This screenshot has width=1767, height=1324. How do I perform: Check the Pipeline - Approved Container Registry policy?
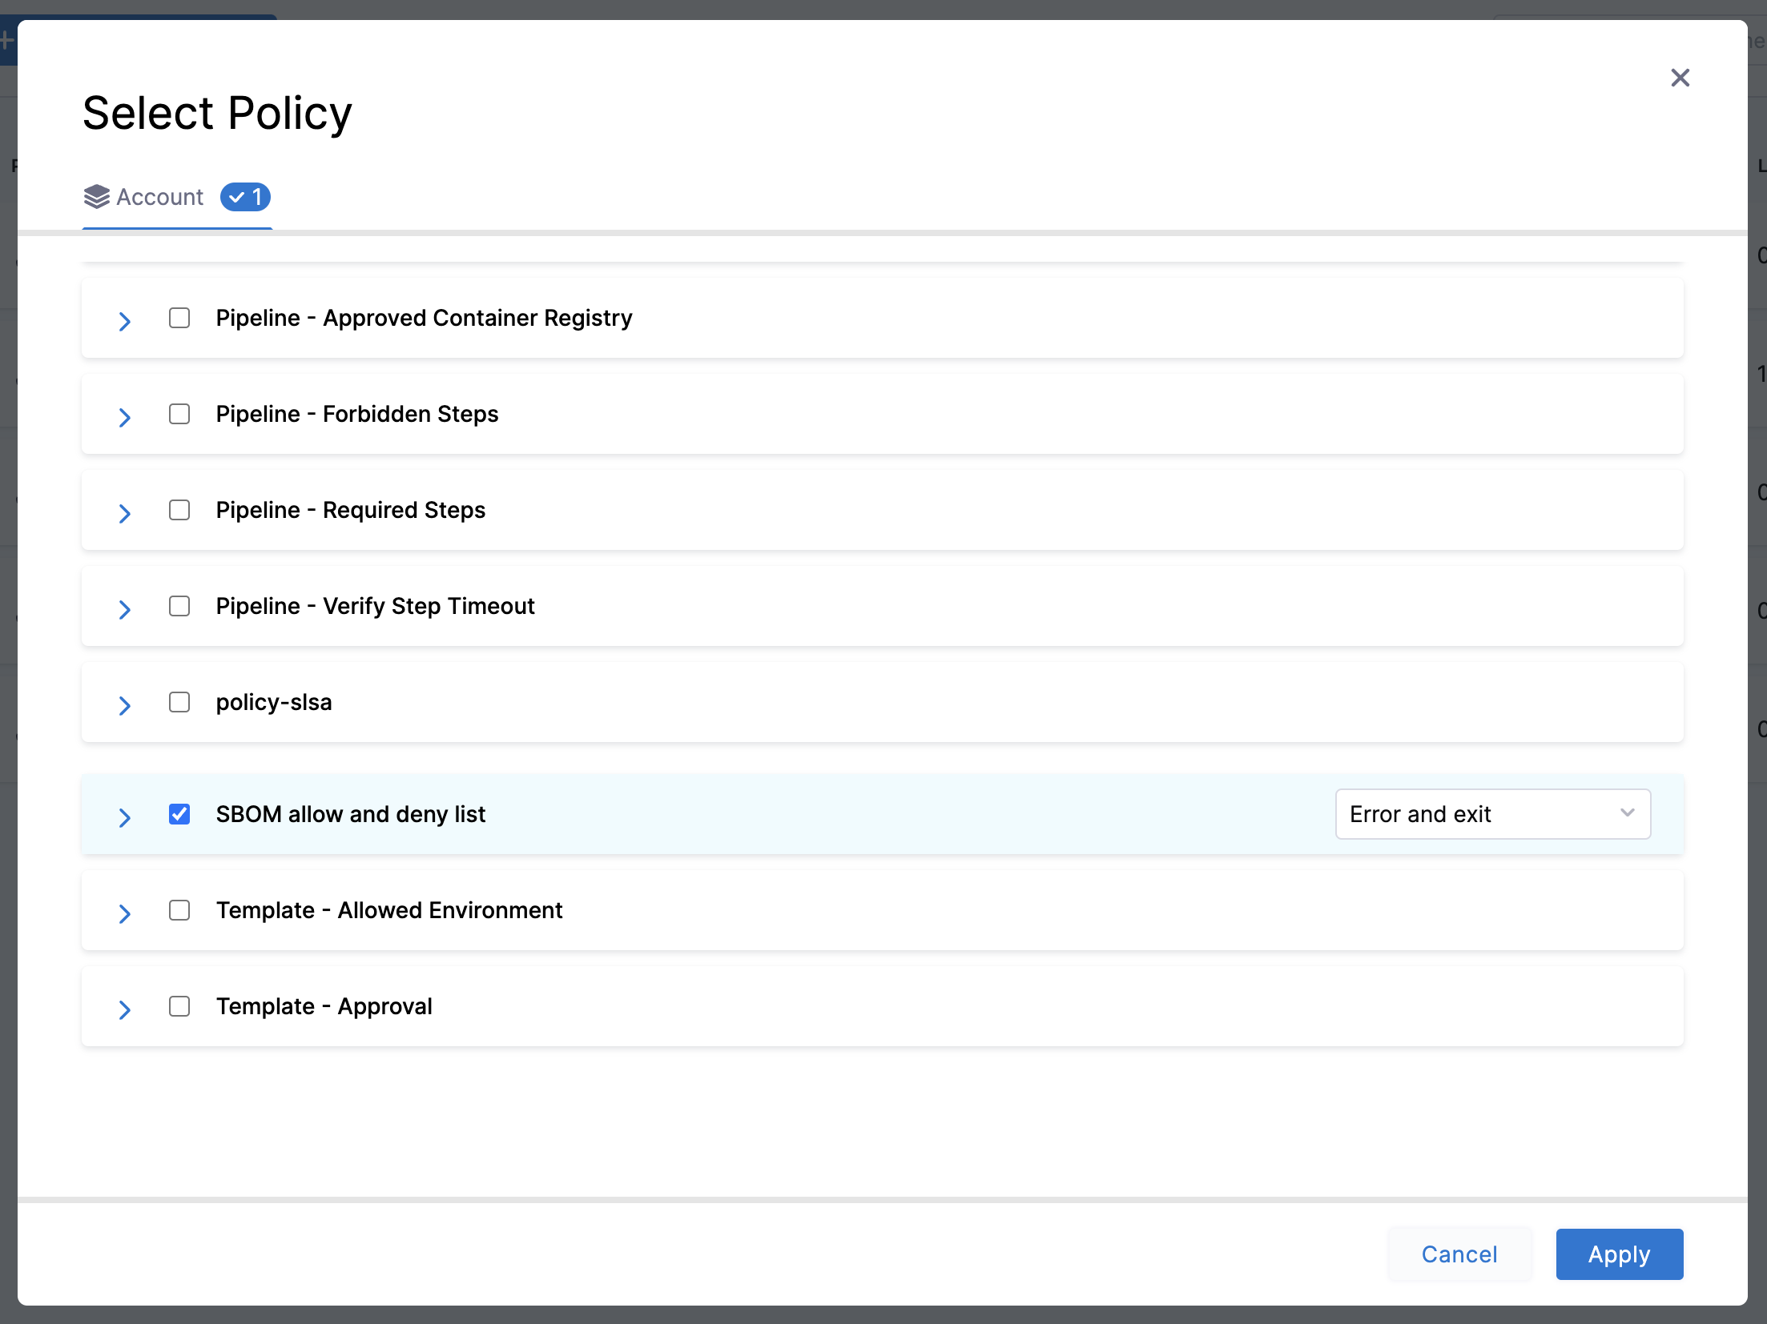pyautogui.click(x=179, y=318)
